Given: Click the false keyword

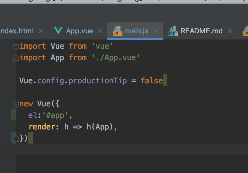Looking at the screenshot, I should pos(152,81).
